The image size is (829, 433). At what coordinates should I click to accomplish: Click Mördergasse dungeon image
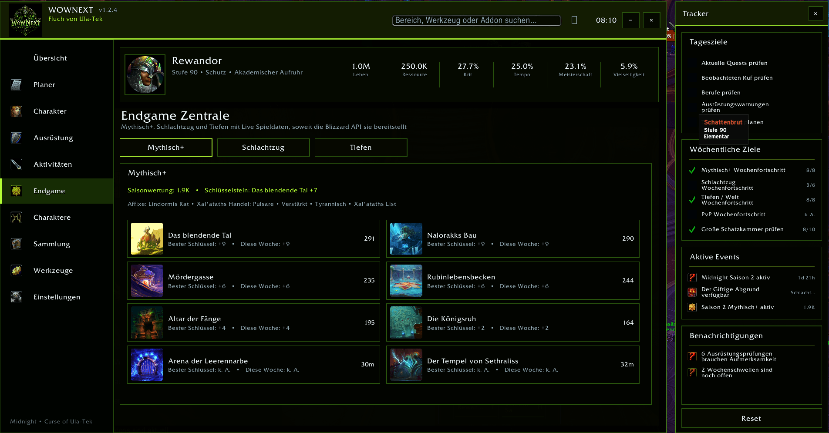147,281
